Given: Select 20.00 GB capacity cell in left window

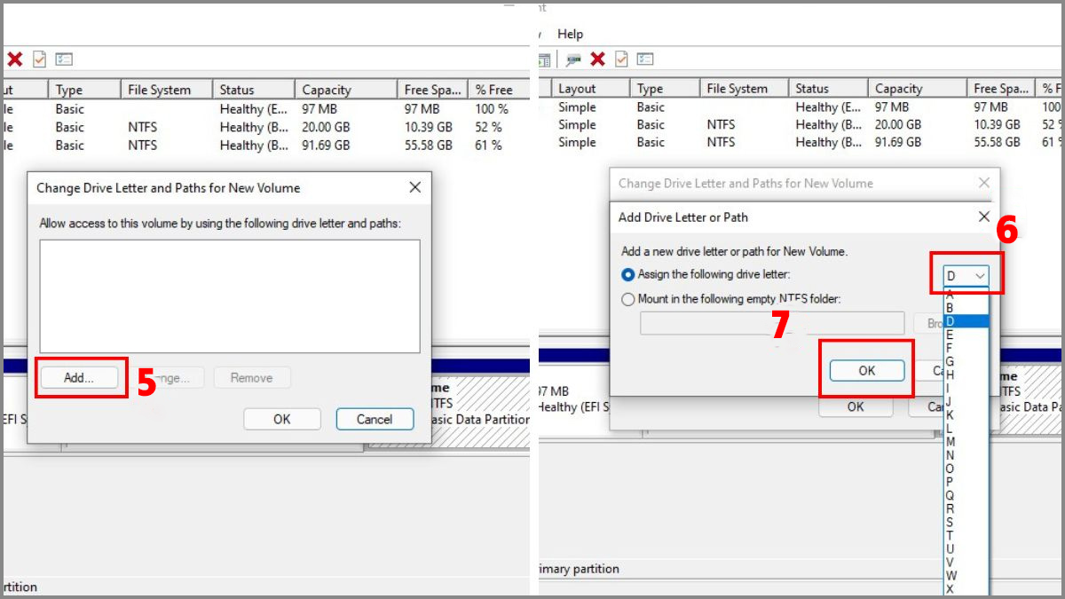Looking at the screenshot, I should (x=326, y=127).
